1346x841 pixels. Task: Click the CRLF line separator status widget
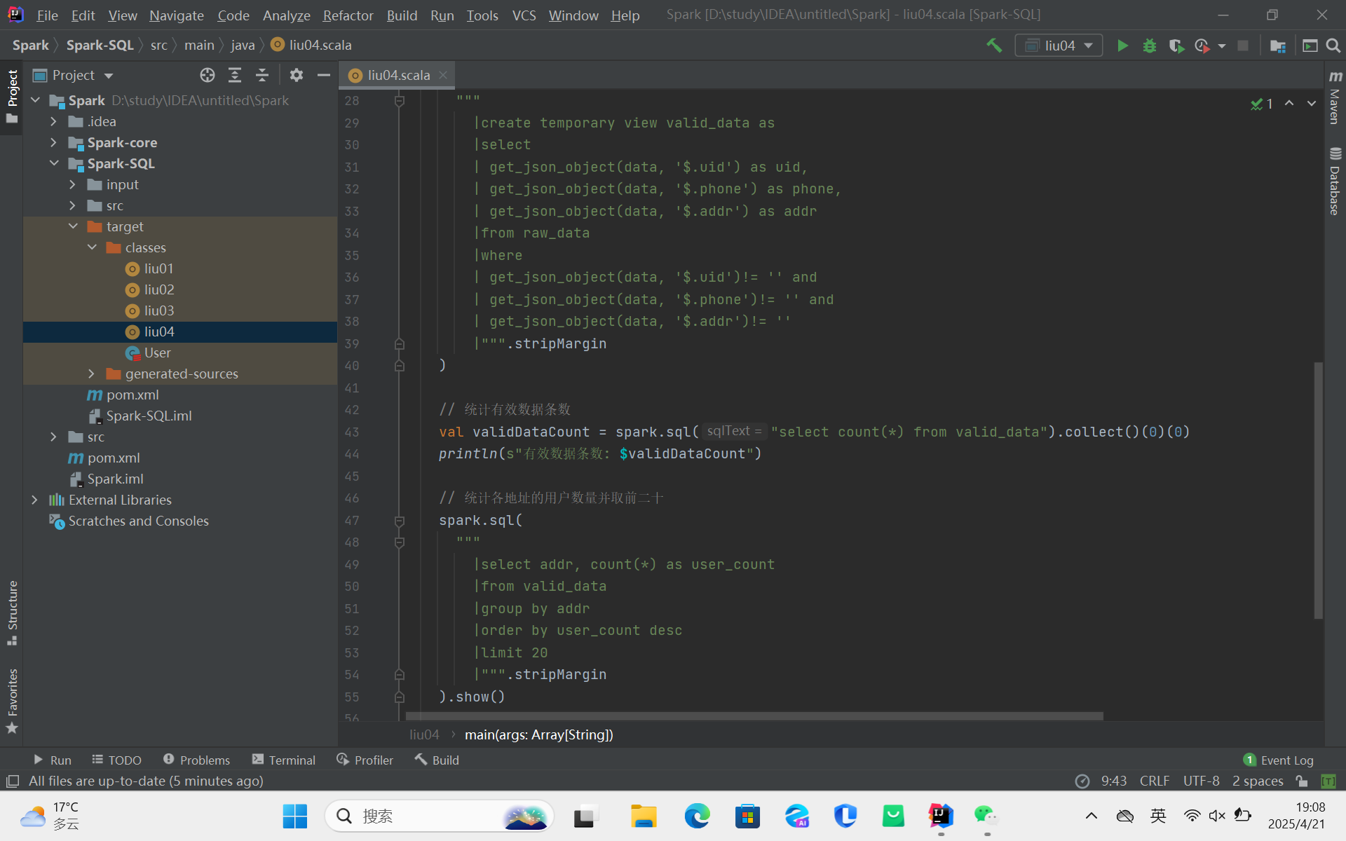[x=1154, y=781]
